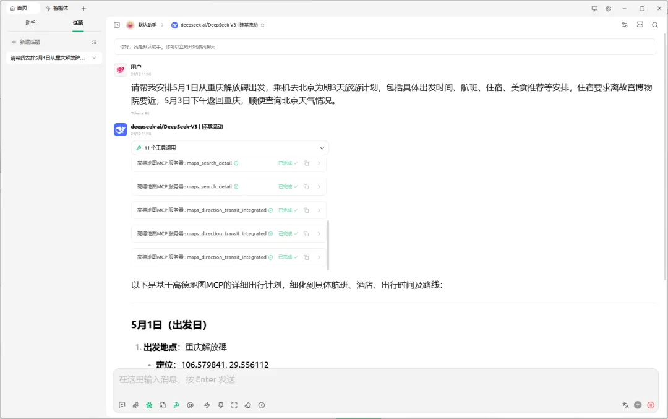Screen dimensions: 668x419
Task: Click the paintbrush clear messages icon
Action: pyautogui.click(x=221, y=405)
